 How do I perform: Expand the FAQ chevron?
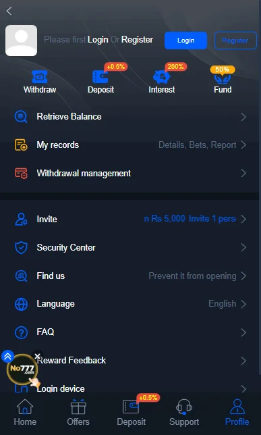[243, 332]
